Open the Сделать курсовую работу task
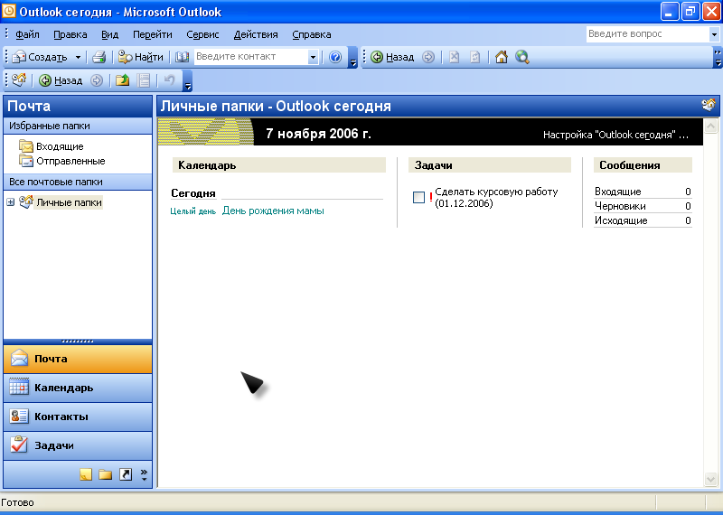The width and height of the screenshot is (723, 515). coord(496,197)
